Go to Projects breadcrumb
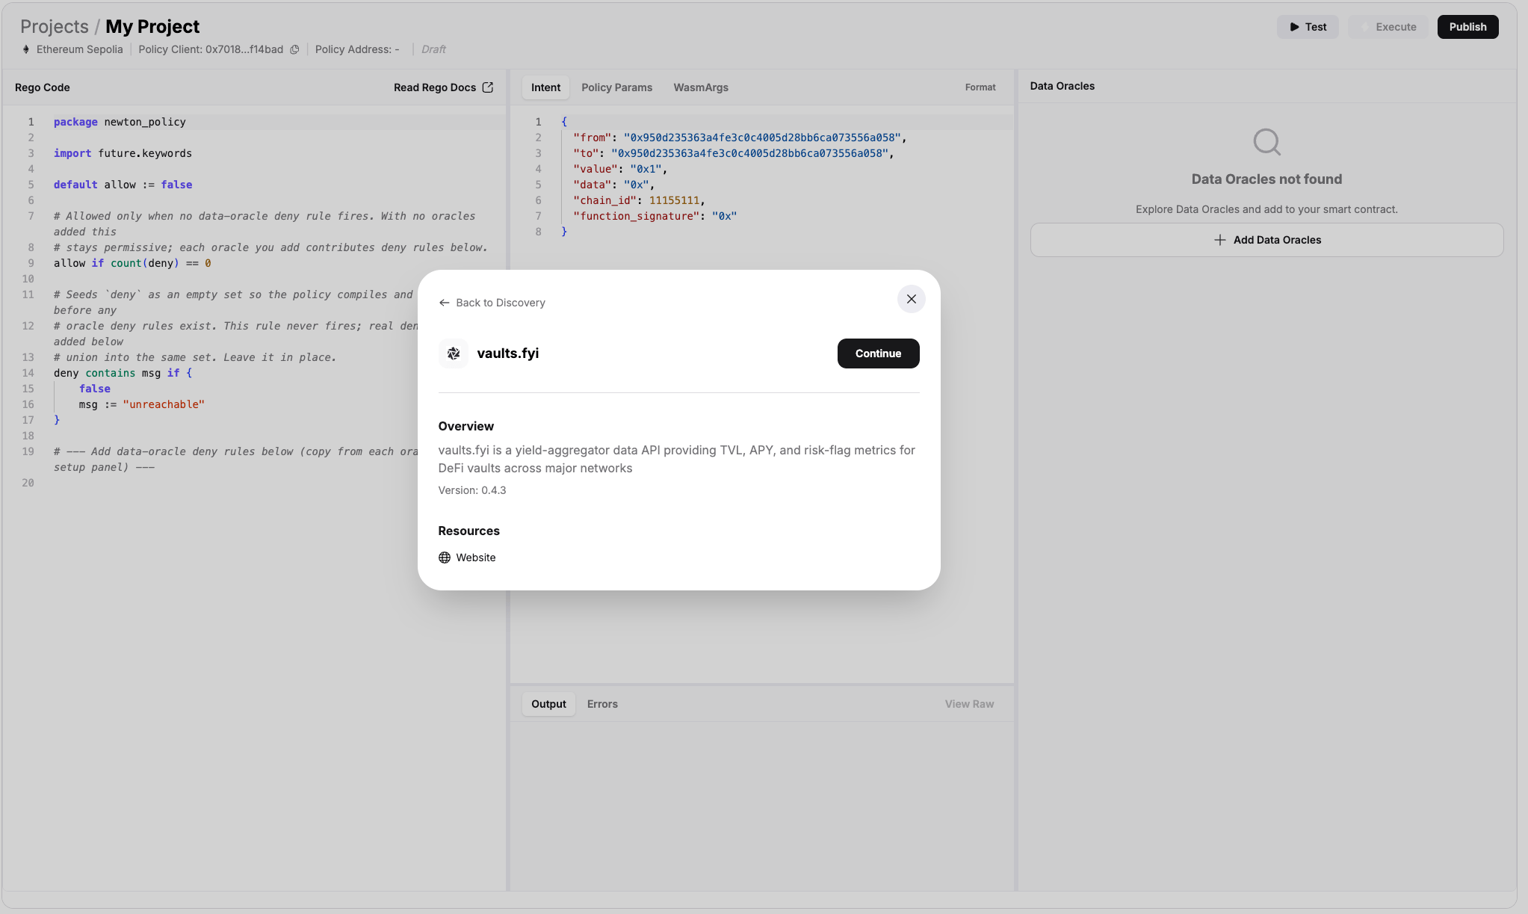The height and width of the screenshot is (914, 1528). (55, 26)
